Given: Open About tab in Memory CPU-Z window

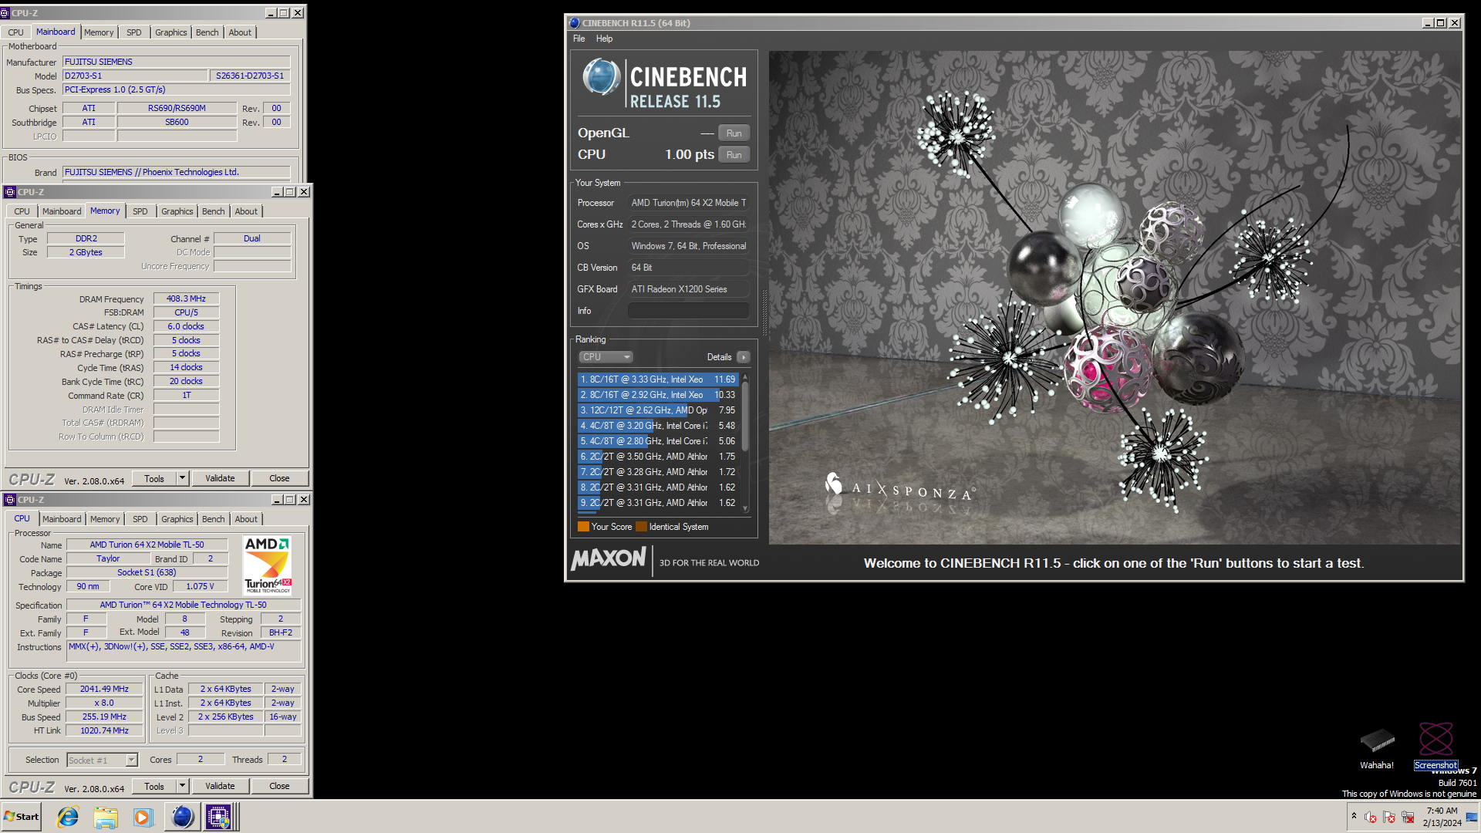Looking at the screenshot, I should click(x=246, y=211).
